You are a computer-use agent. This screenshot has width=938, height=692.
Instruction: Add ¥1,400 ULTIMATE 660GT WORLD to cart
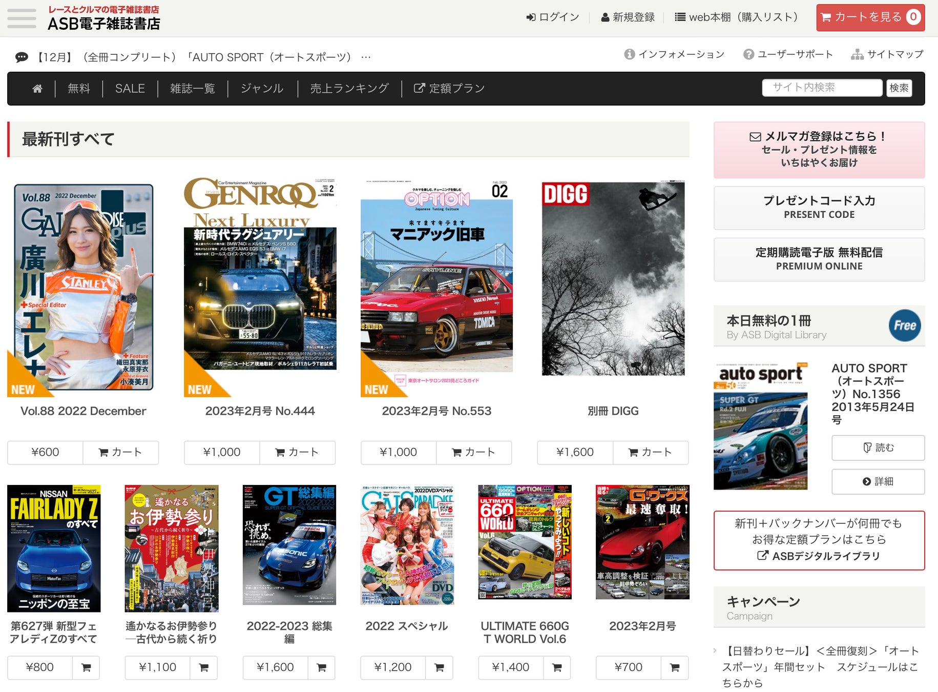click(557, 667)
